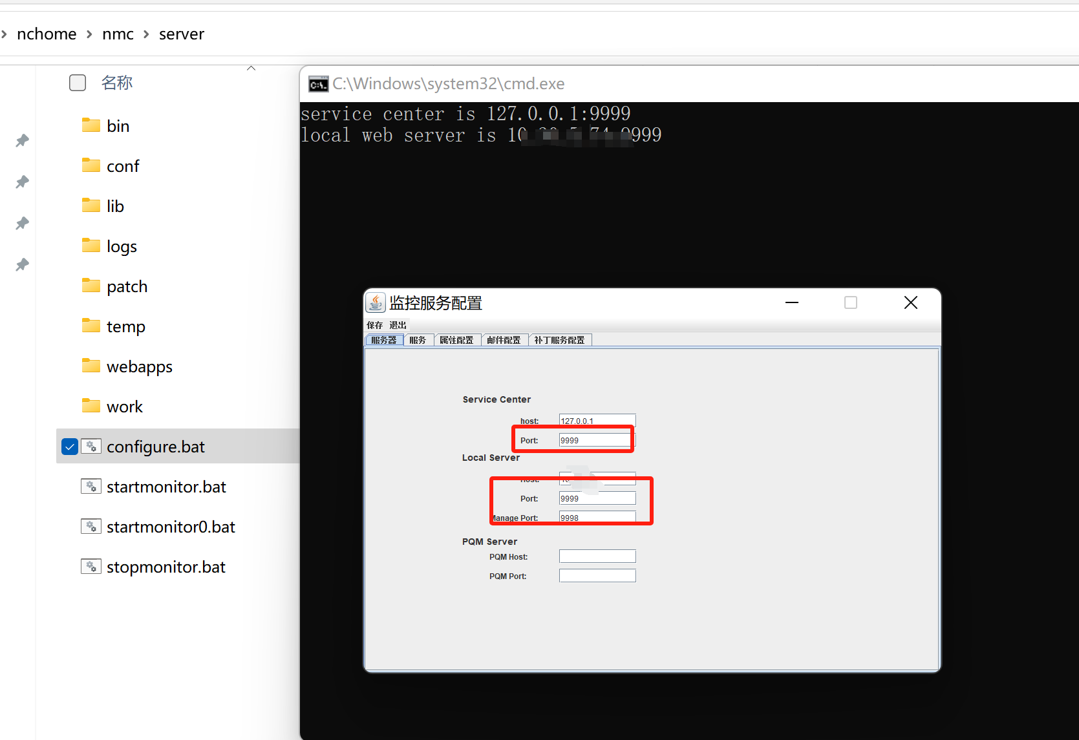
Task: Open the temp folder icon
Action: [x=91, y=326]
